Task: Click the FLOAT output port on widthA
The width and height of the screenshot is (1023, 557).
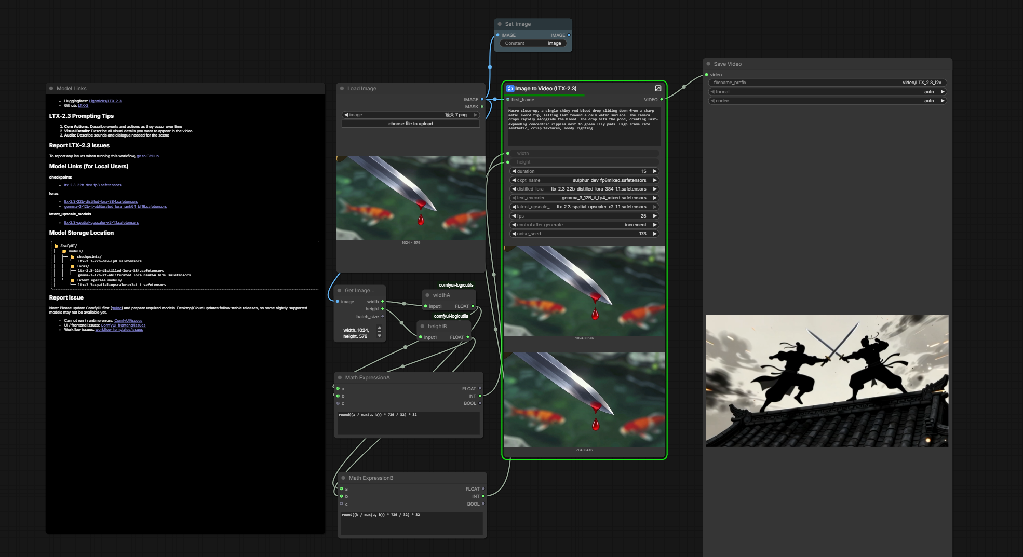Action: point(473,306)
